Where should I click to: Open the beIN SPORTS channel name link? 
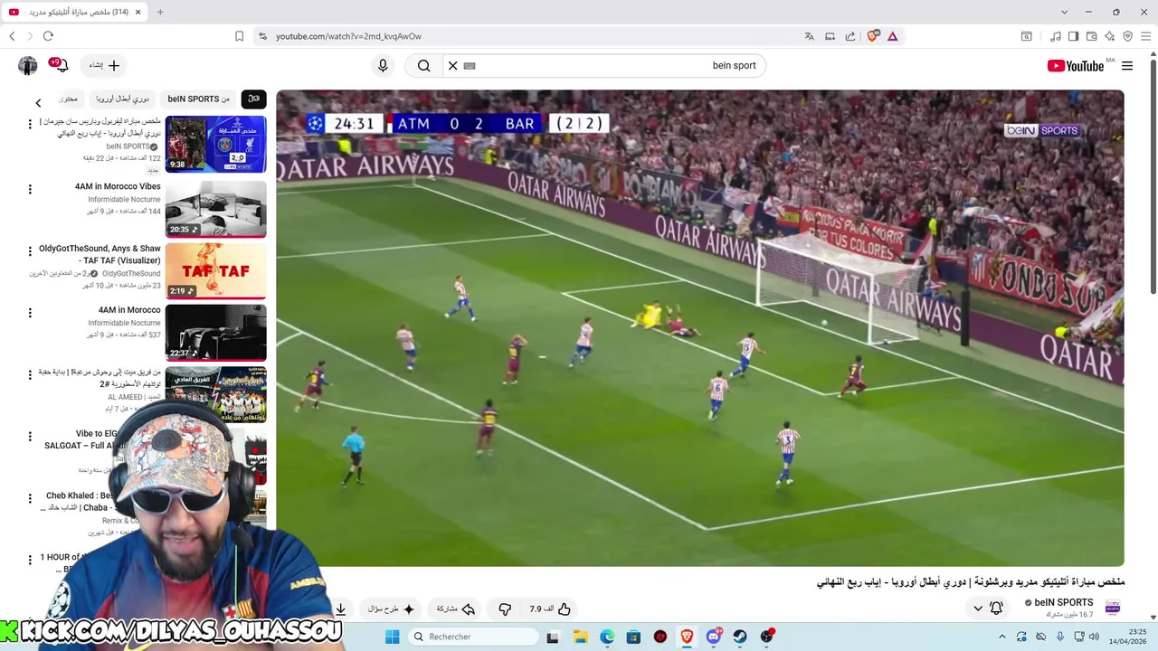click(x=1064, y=602)
